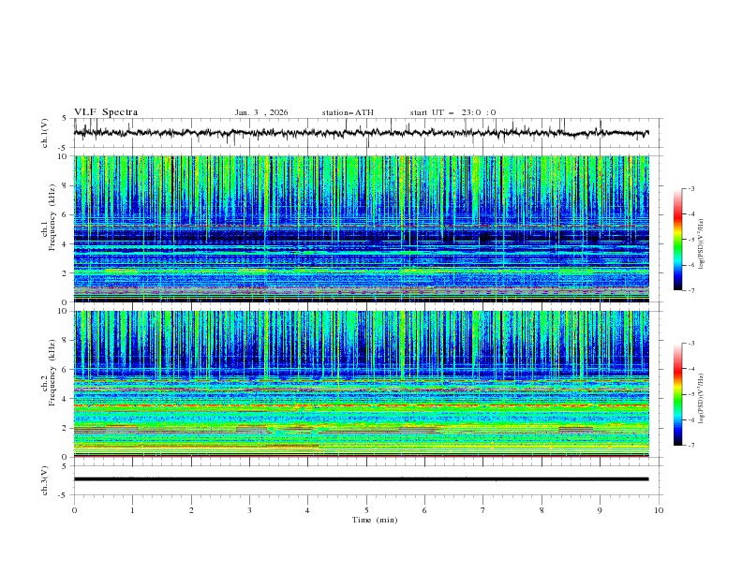
Task: Click time axis tick label '7'
Action: coord(483,510)
